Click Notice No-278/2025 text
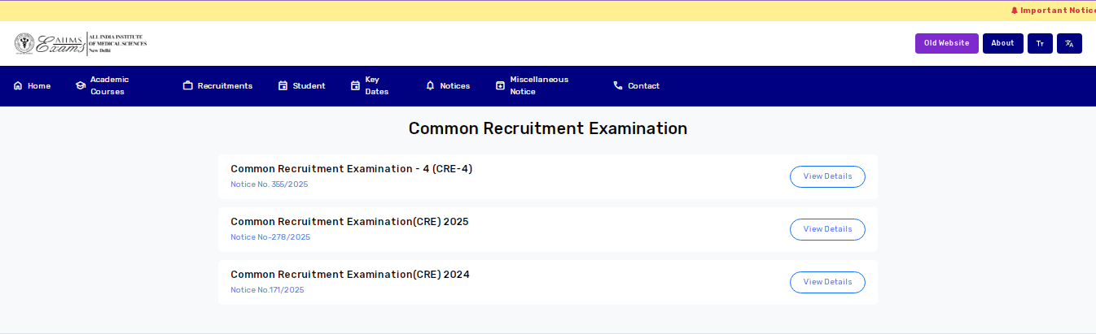The image size is (1096, 334). point(270,237)
